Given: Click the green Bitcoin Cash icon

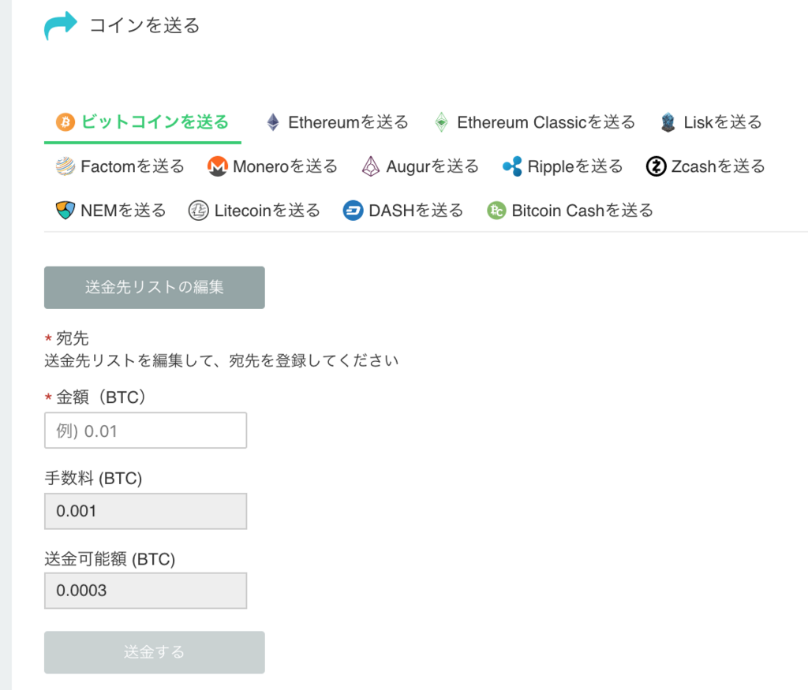Looking at the screenshot, I should (496, 211).
